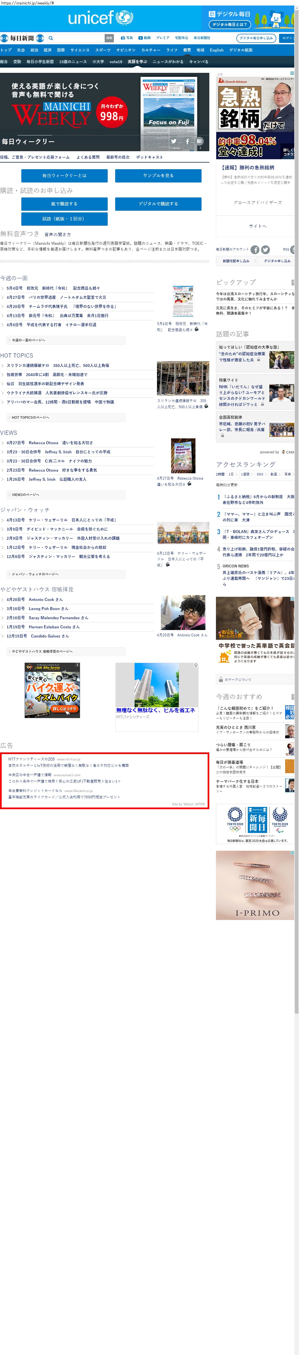Click 毎日ウィークリーとは button
Screen dimensions: 299x1355
(x=65, y=175)
